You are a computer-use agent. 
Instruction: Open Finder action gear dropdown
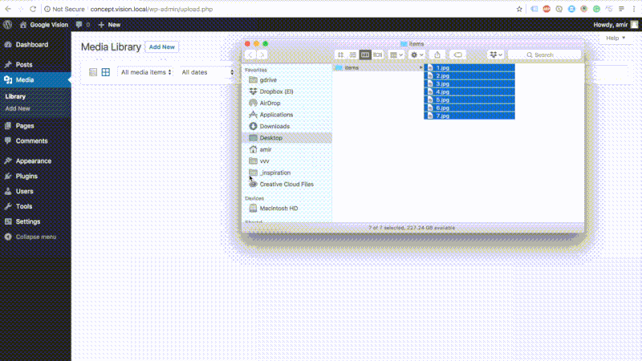coord(416,55)
